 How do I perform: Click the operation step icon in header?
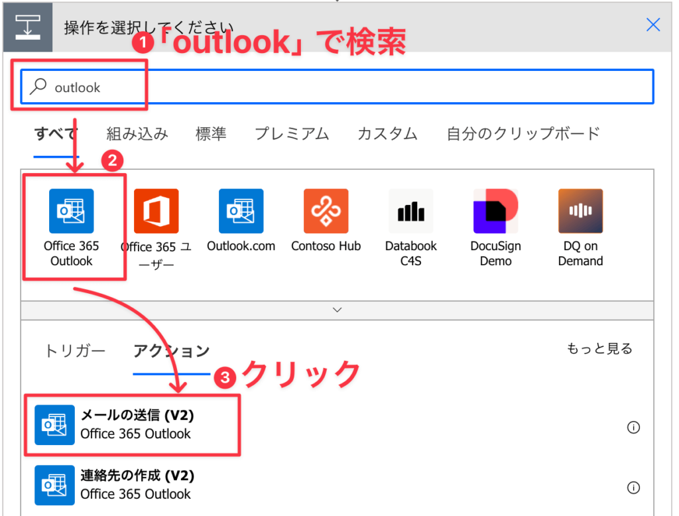coord(28,27)
